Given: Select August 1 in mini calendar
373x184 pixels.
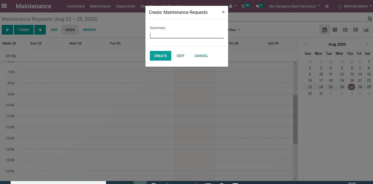Looking at the screenshot, I should coord(369,62).
